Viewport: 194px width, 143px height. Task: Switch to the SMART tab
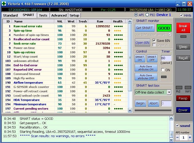point(28,15)
